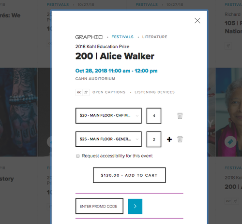Click the Alice Walker portrait thumbnail
This screenshot has width=242, height=224.
[229, 112]
